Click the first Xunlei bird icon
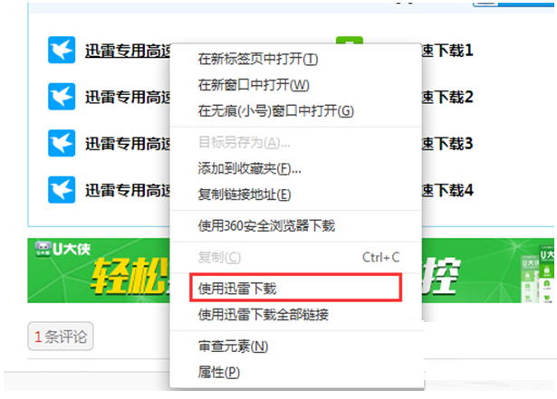This screenshot has width=557, height=399. coord(62,50)
